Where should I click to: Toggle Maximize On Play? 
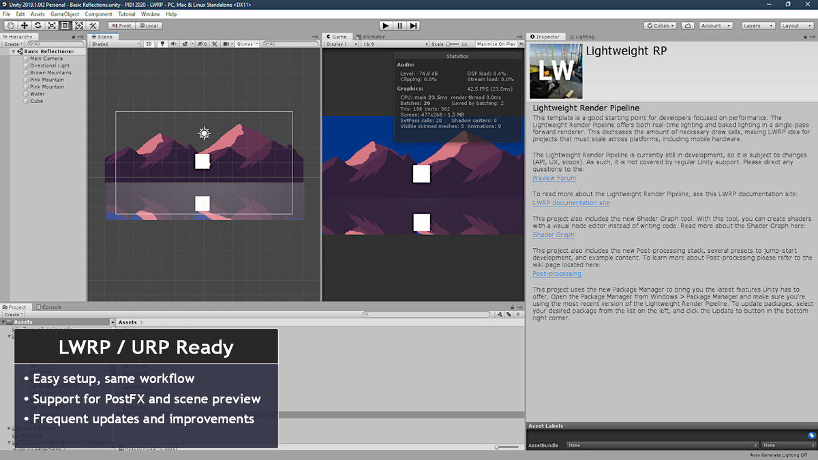496,44
